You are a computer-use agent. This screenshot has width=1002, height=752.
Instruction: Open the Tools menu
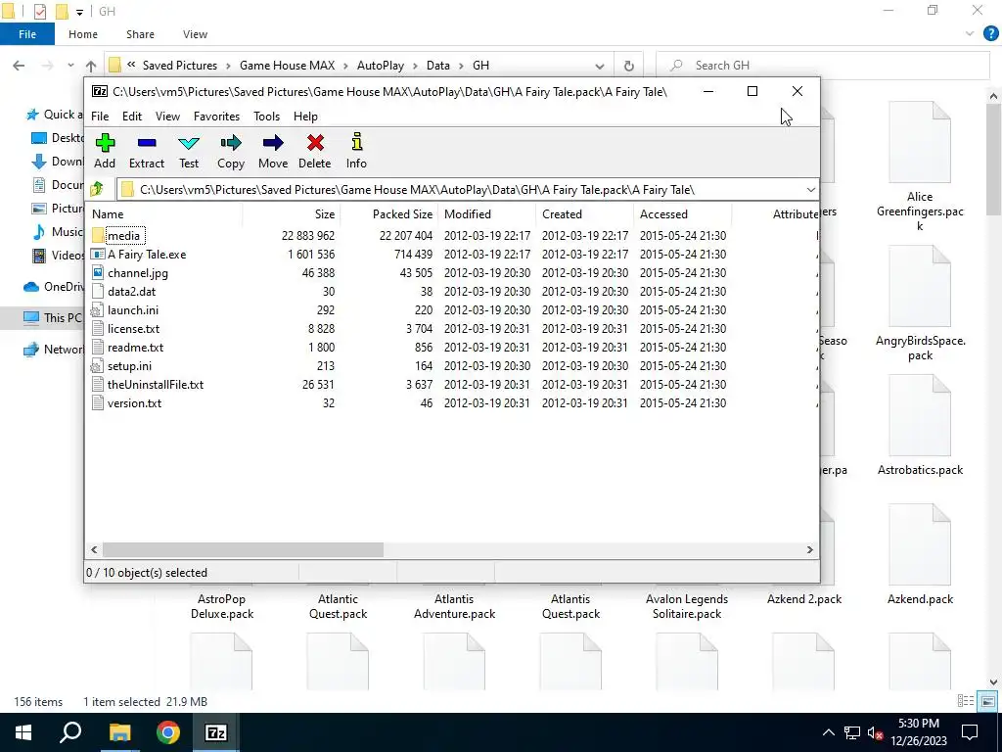pyautogui.click(x=266, y=117)
